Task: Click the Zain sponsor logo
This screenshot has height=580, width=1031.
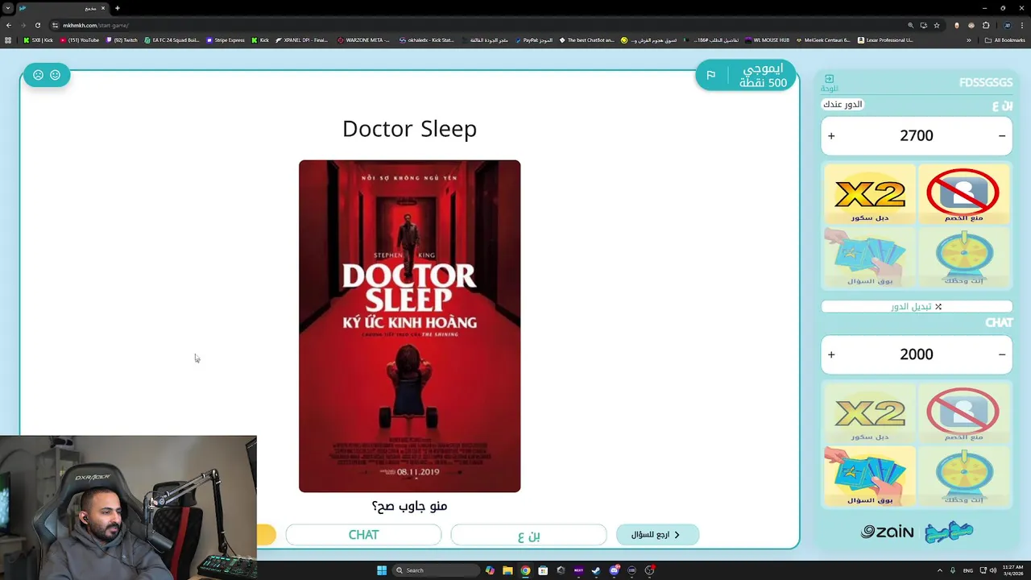Action: 887,532
